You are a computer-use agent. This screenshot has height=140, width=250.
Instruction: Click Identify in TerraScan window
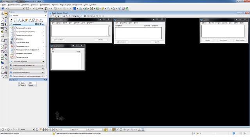coord(101,40)
